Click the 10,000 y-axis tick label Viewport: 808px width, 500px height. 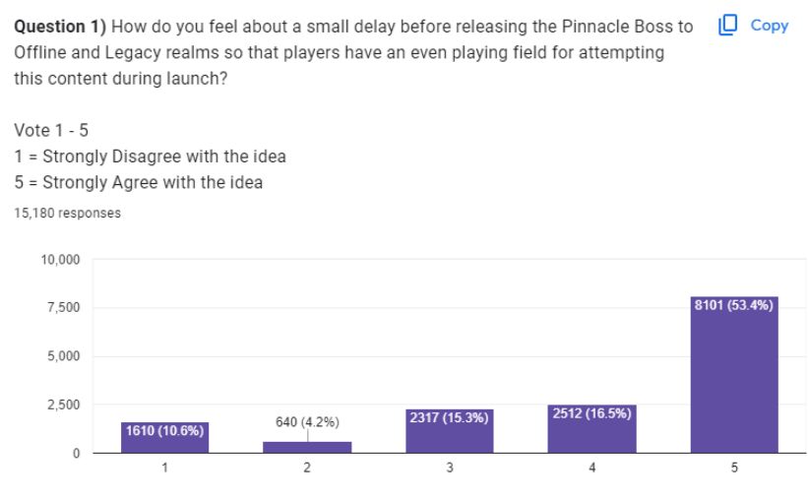click(x=59, y=260)
